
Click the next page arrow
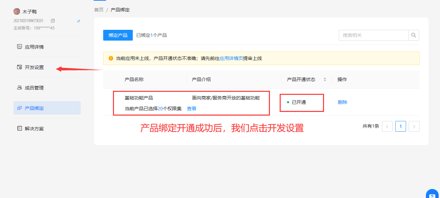pyautogui.click(x=414, y=126)
